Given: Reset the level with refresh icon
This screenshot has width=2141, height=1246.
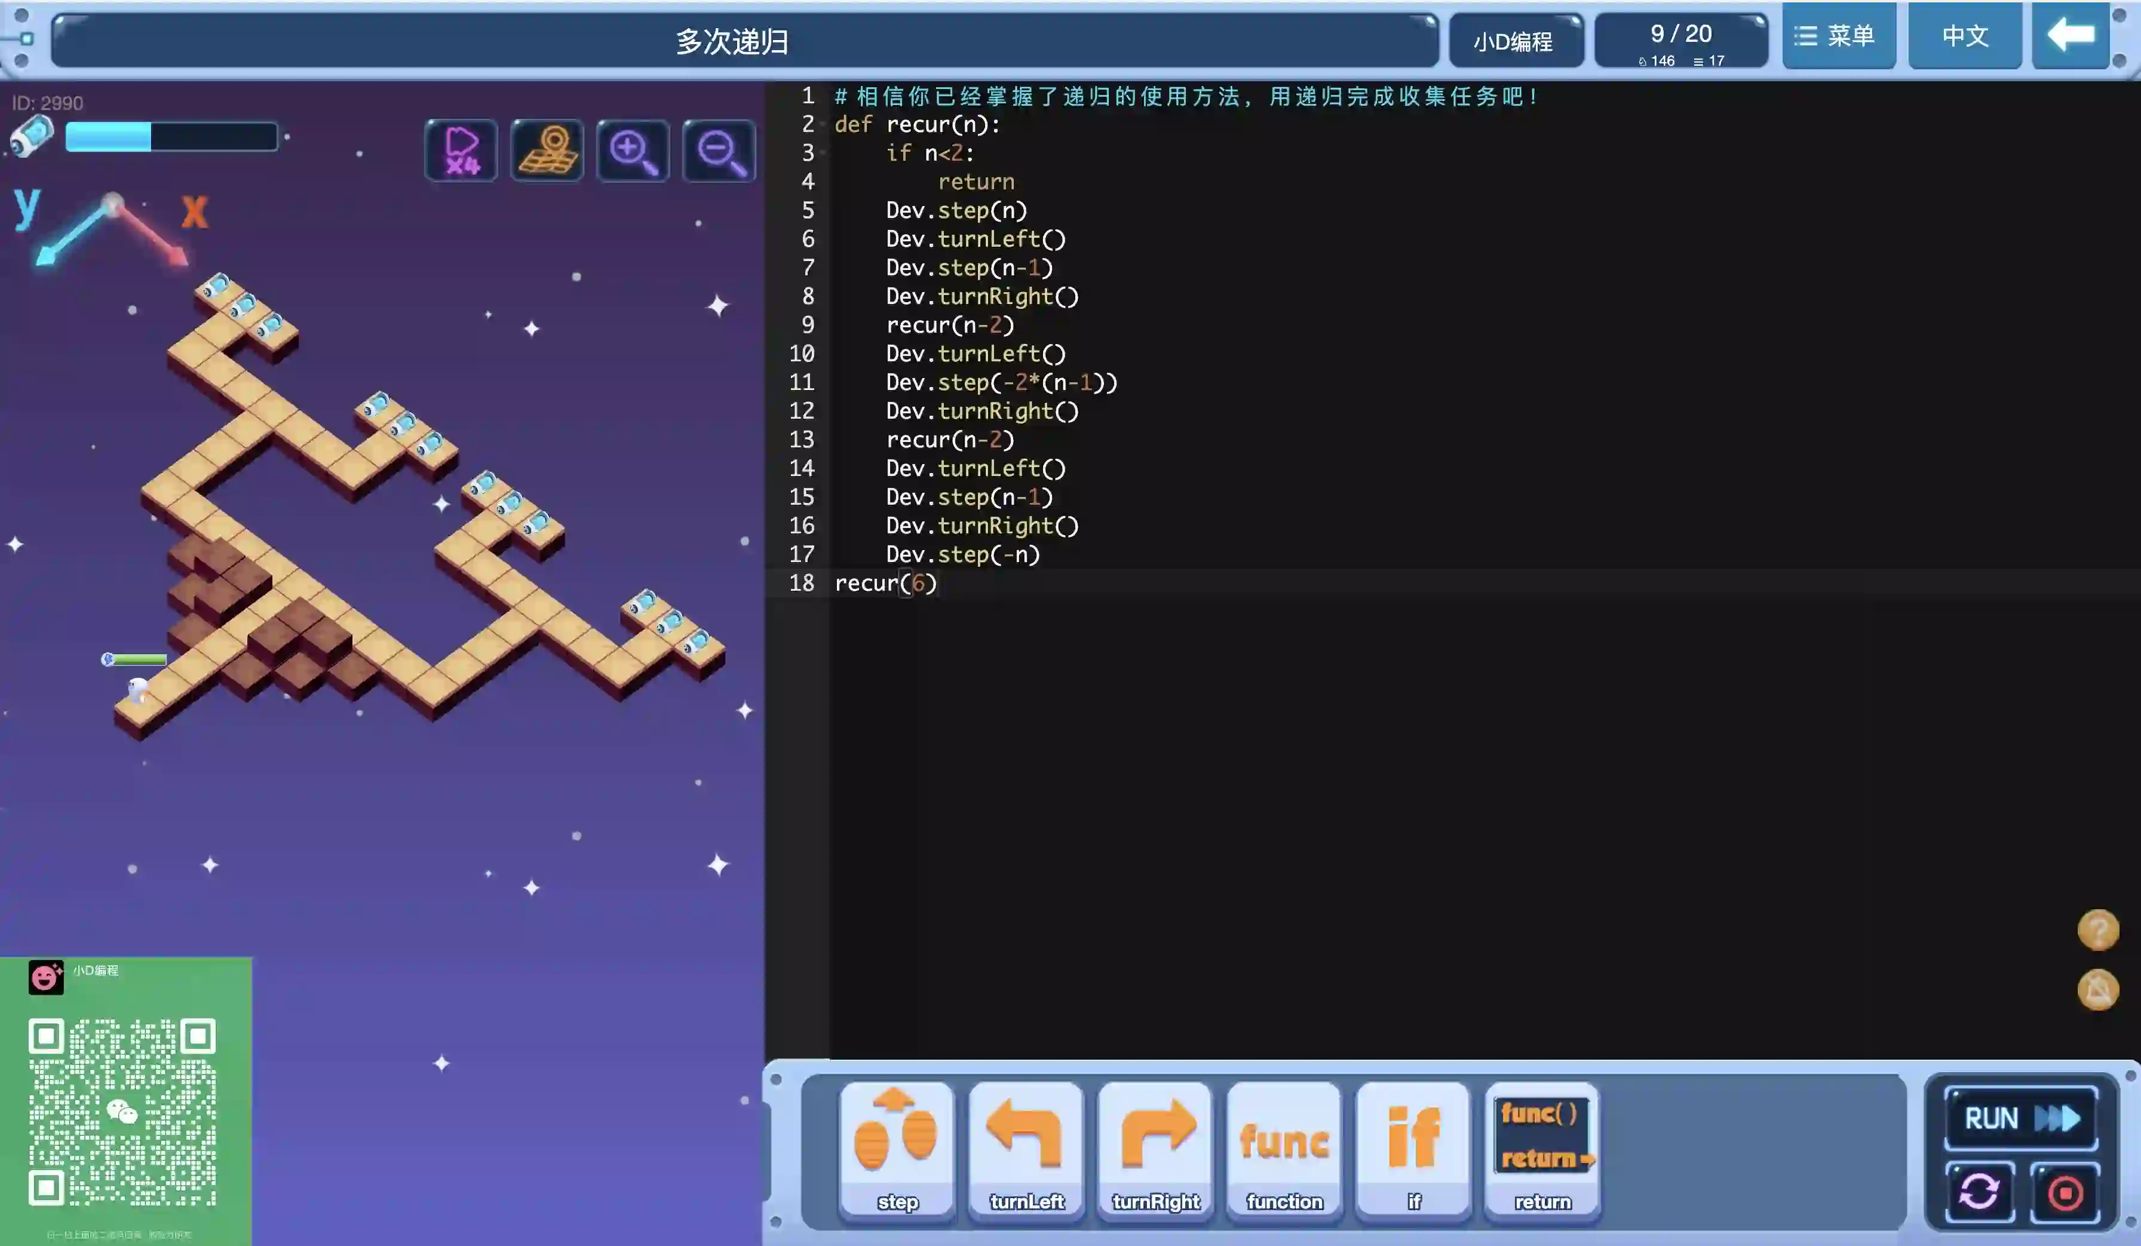Looking at the screenshot, I should point(1979,1192).
